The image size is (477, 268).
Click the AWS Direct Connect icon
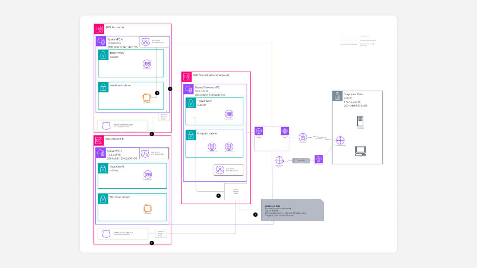point(319,159)
